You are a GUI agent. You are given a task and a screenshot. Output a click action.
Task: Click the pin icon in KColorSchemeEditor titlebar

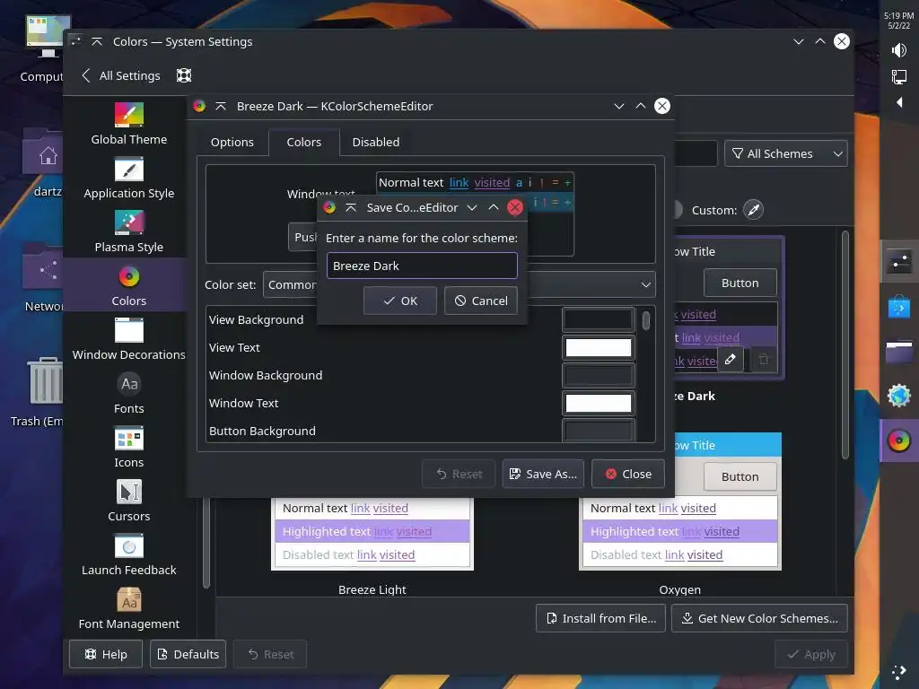(x=221, y=106)
